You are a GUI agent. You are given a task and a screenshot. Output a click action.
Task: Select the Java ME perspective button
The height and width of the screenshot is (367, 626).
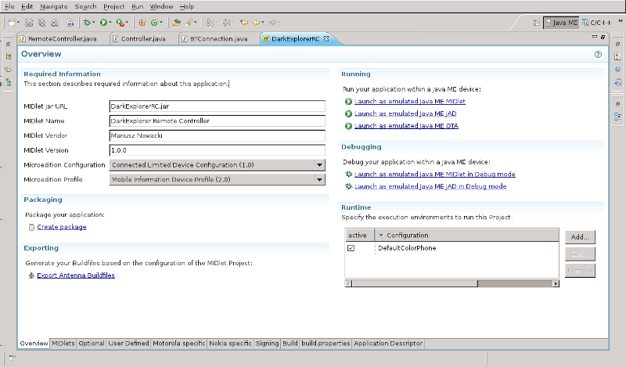561,23
